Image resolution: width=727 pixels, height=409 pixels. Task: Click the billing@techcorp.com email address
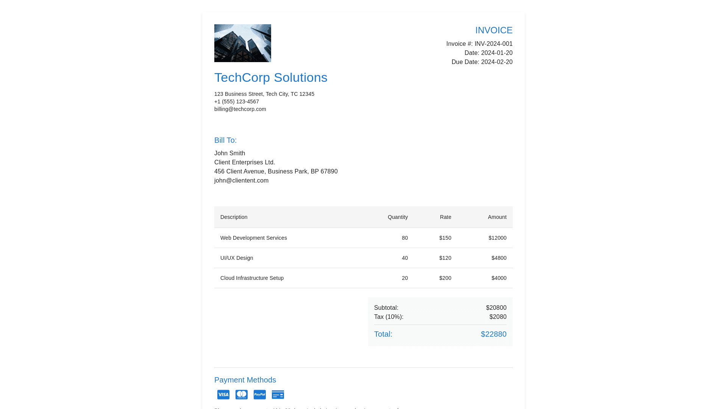coord(240,109)
